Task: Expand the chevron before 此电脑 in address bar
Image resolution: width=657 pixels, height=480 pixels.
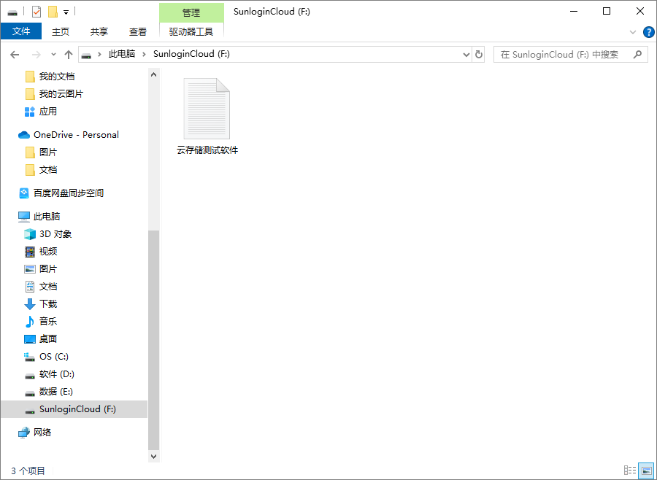Action: pyautogui.click(x=99, y=54)
